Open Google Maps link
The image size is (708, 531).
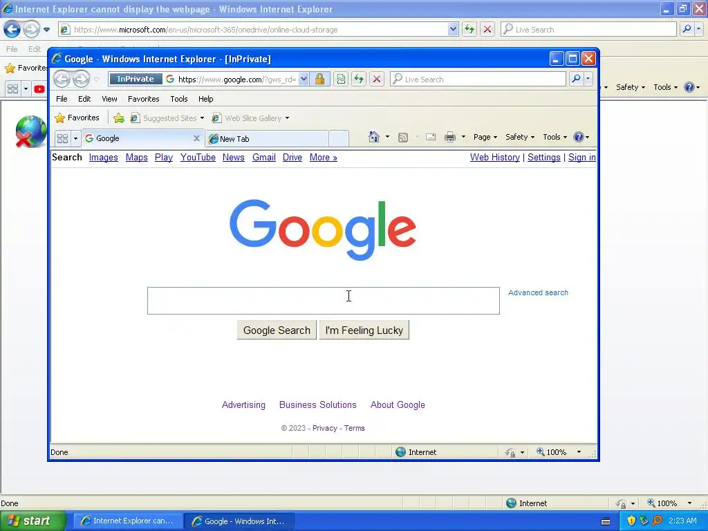pyautogui.click(x=137, y=157)
